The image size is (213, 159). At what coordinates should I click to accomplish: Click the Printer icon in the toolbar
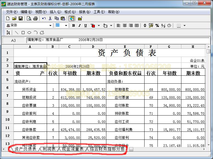point(35,18)
